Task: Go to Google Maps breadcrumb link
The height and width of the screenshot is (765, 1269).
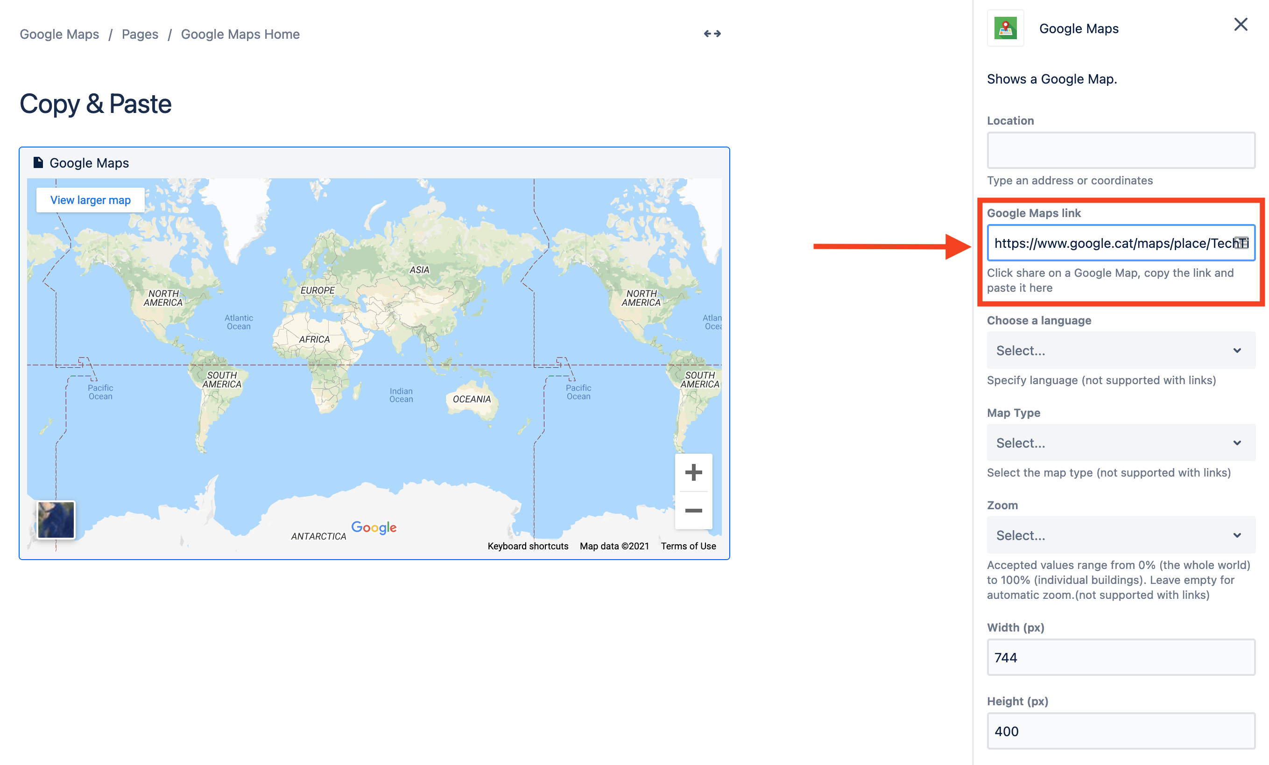Action: [x=59, y=35]
